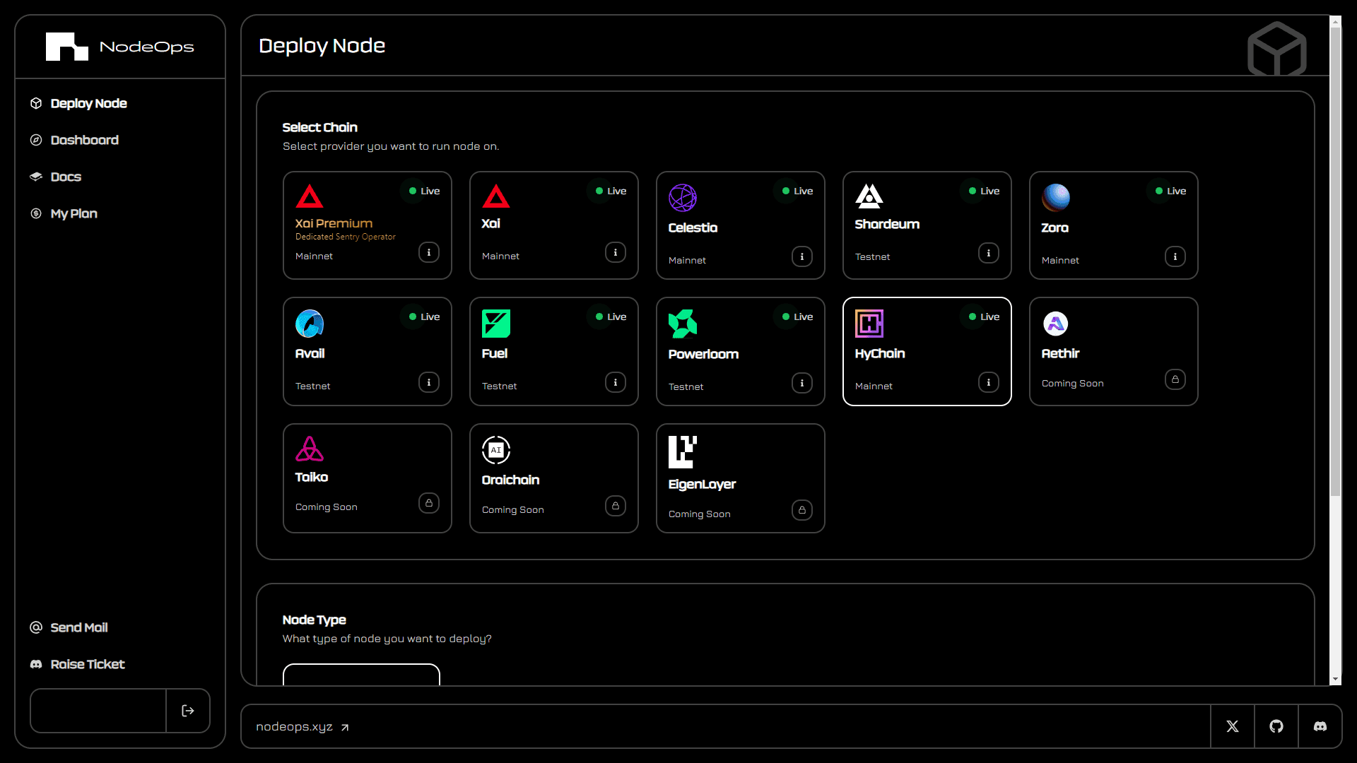This screenshot has width=1357, height=763.
Task: Click the logout arrow icon
Action: coord(188,711)
